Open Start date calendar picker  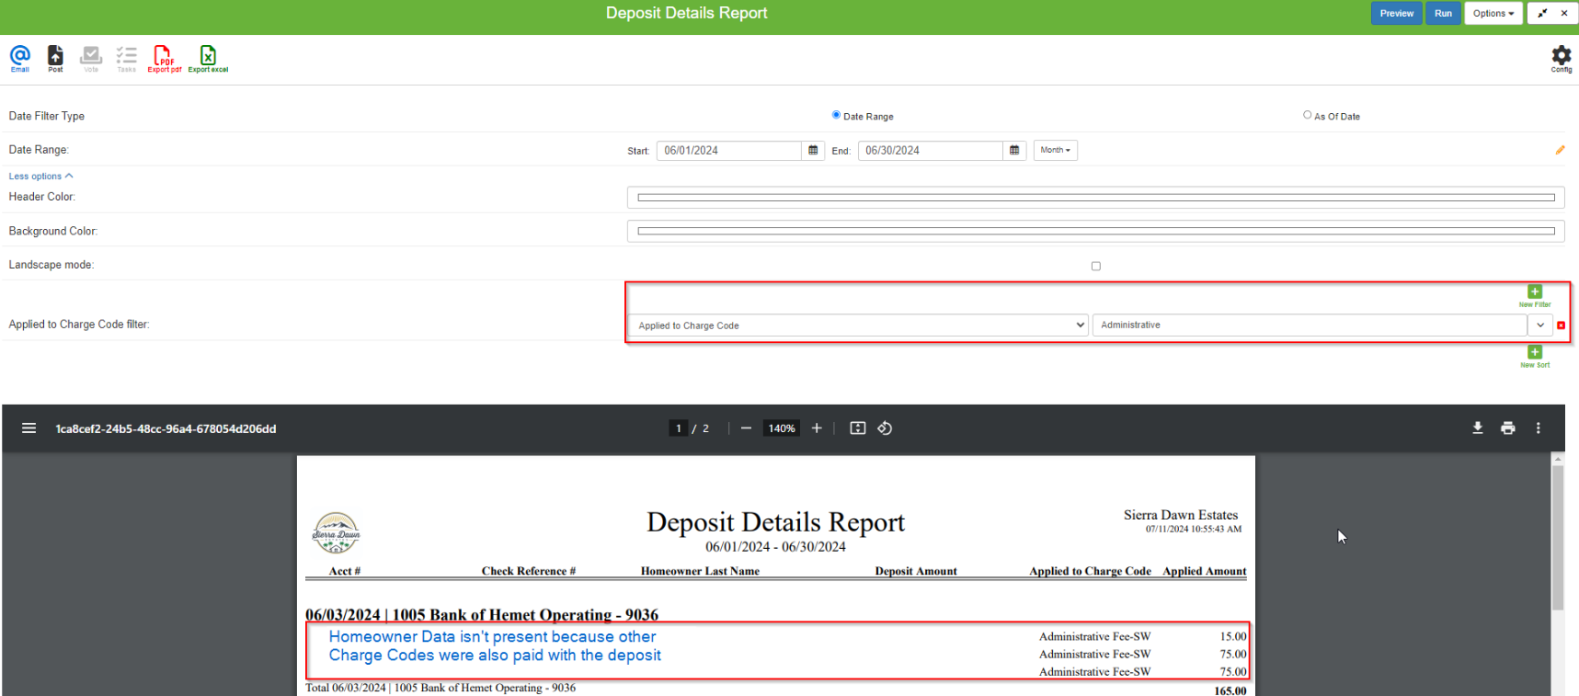pos(813,151)
